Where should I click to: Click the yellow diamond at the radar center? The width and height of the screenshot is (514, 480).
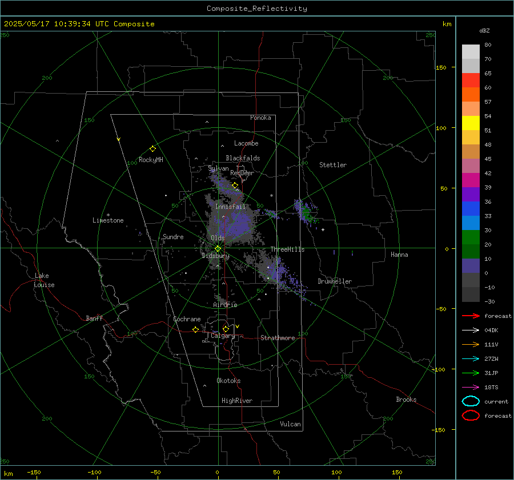pos(218,249)
